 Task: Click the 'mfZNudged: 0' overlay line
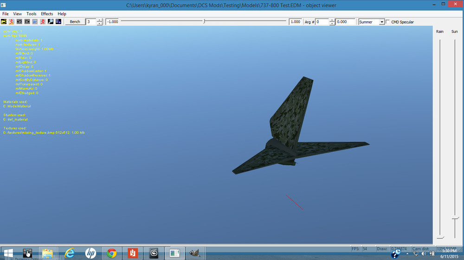pos(26,93)
